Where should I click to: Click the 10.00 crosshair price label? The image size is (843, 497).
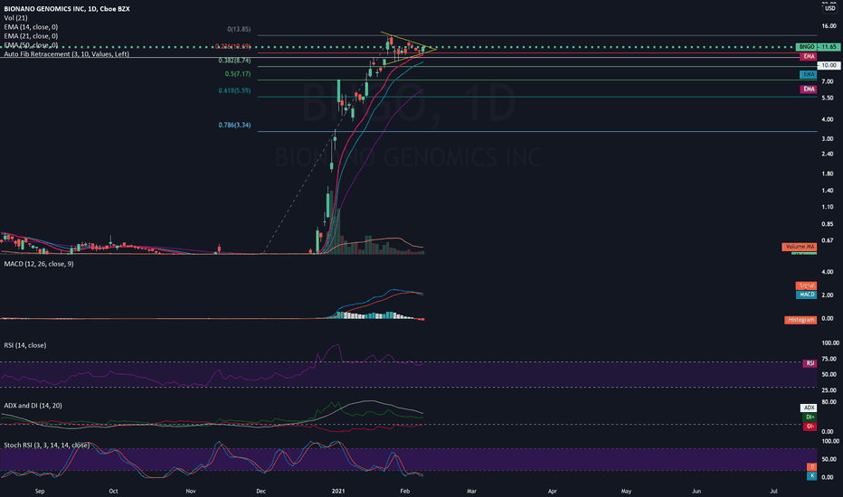(x=829, y=65)
